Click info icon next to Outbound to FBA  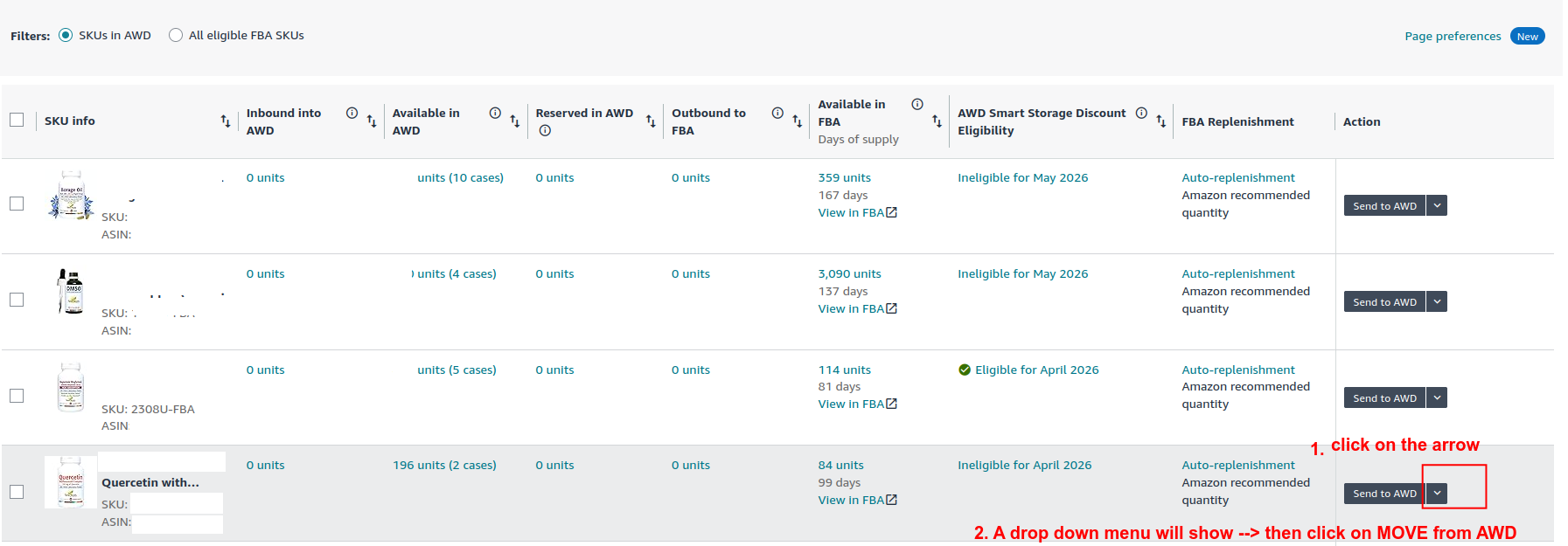pos(777,114)
